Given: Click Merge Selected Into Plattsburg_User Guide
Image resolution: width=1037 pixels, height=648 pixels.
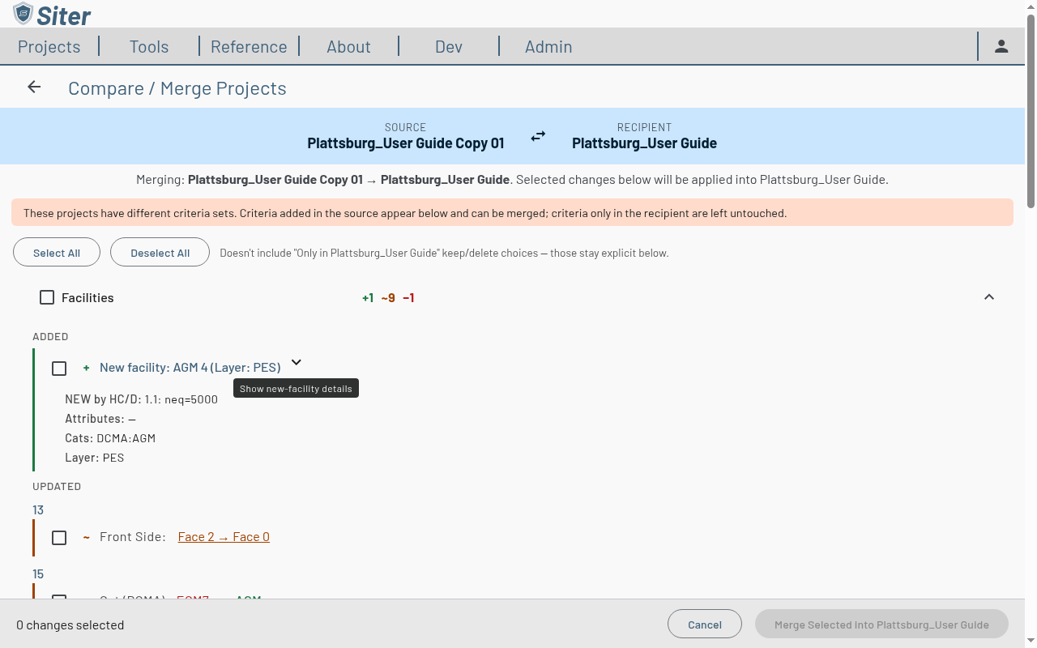Looking at the screenshot, I should coord(881,625).
